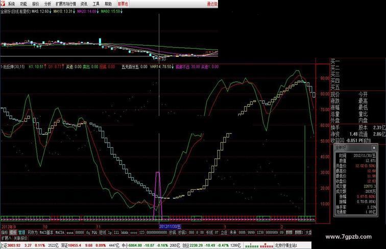Image resolution: width=386 pixels, height=249 pixels.
Task: Select the 指标 tab
Action: [5, 232]
